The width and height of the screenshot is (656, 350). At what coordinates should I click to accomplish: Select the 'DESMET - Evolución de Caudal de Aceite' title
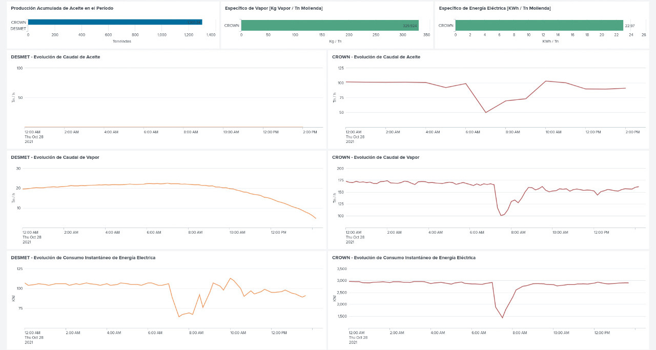[x=55, y=57]
